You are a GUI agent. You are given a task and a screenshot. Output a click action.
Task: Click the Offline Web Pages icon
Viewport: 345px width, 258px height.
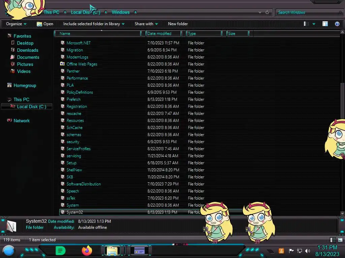click(x=62, y=64)
